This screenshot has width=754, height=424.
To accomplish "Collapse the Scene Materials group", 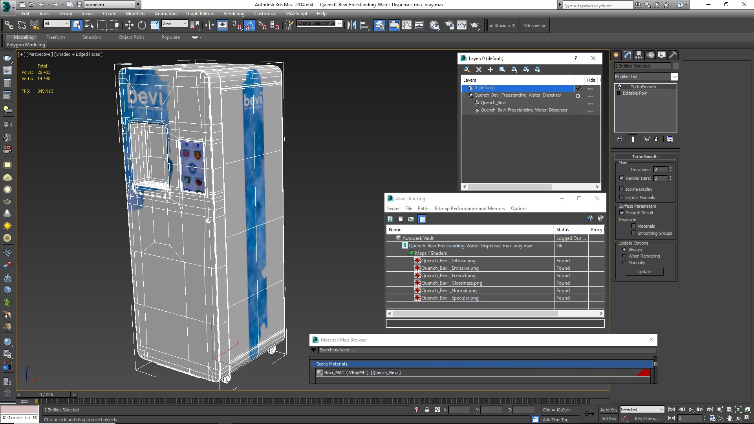I will click(x=314, y=364).
